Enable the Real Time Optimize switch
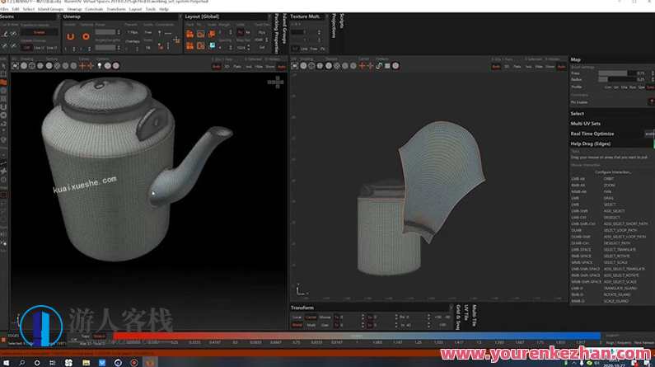 click(x=649, y=133)
